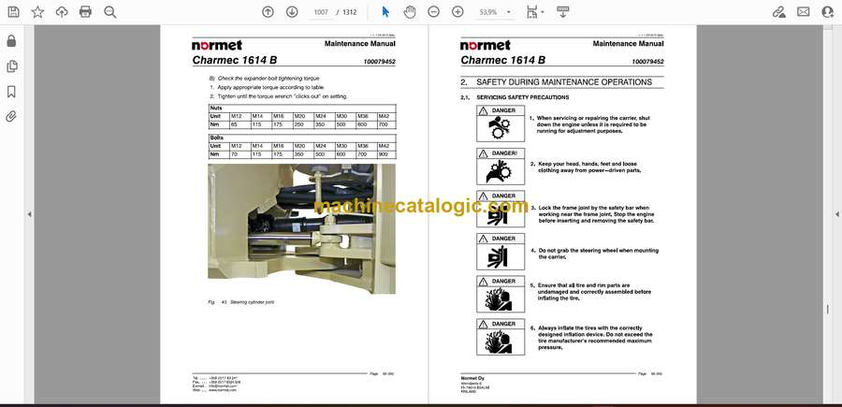Bookmark the document with the star icon
Viewport: 842px width, 407px height.
[x=37, y=12]
